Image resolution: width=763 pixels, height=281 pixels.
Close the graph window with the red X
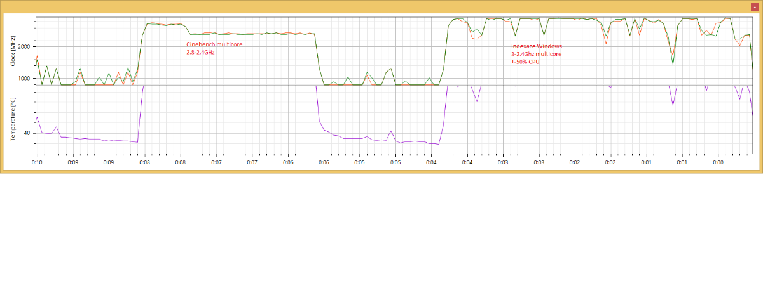tap(754, 6)
